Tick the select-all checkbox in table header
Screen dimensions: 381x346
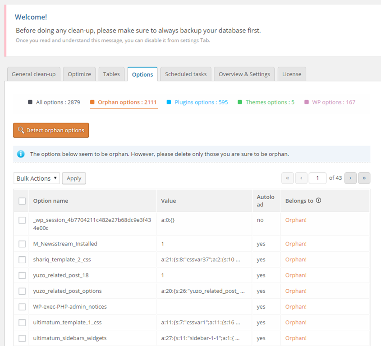[22, 201]
